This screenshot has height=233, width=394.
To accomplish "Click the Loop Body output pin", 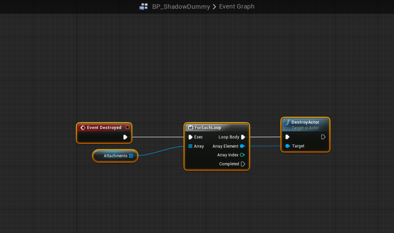I will pos(243,137).
